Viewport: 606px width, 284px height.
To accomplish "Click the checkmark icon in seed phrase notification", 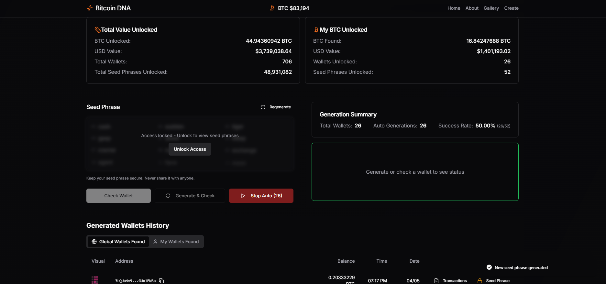I will pos(489,267).
